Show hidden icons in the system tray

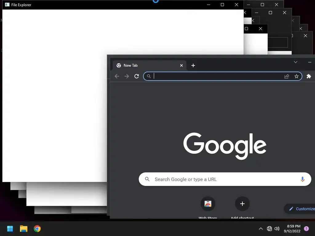pyautogui.click(x=261, y=229)
